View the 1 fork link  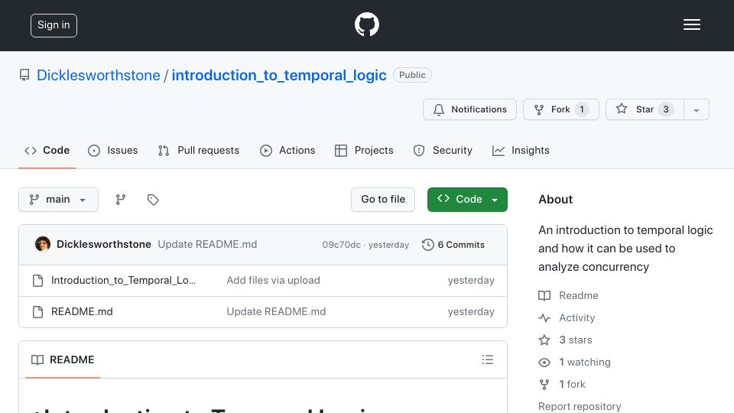[x=562, y=385]
